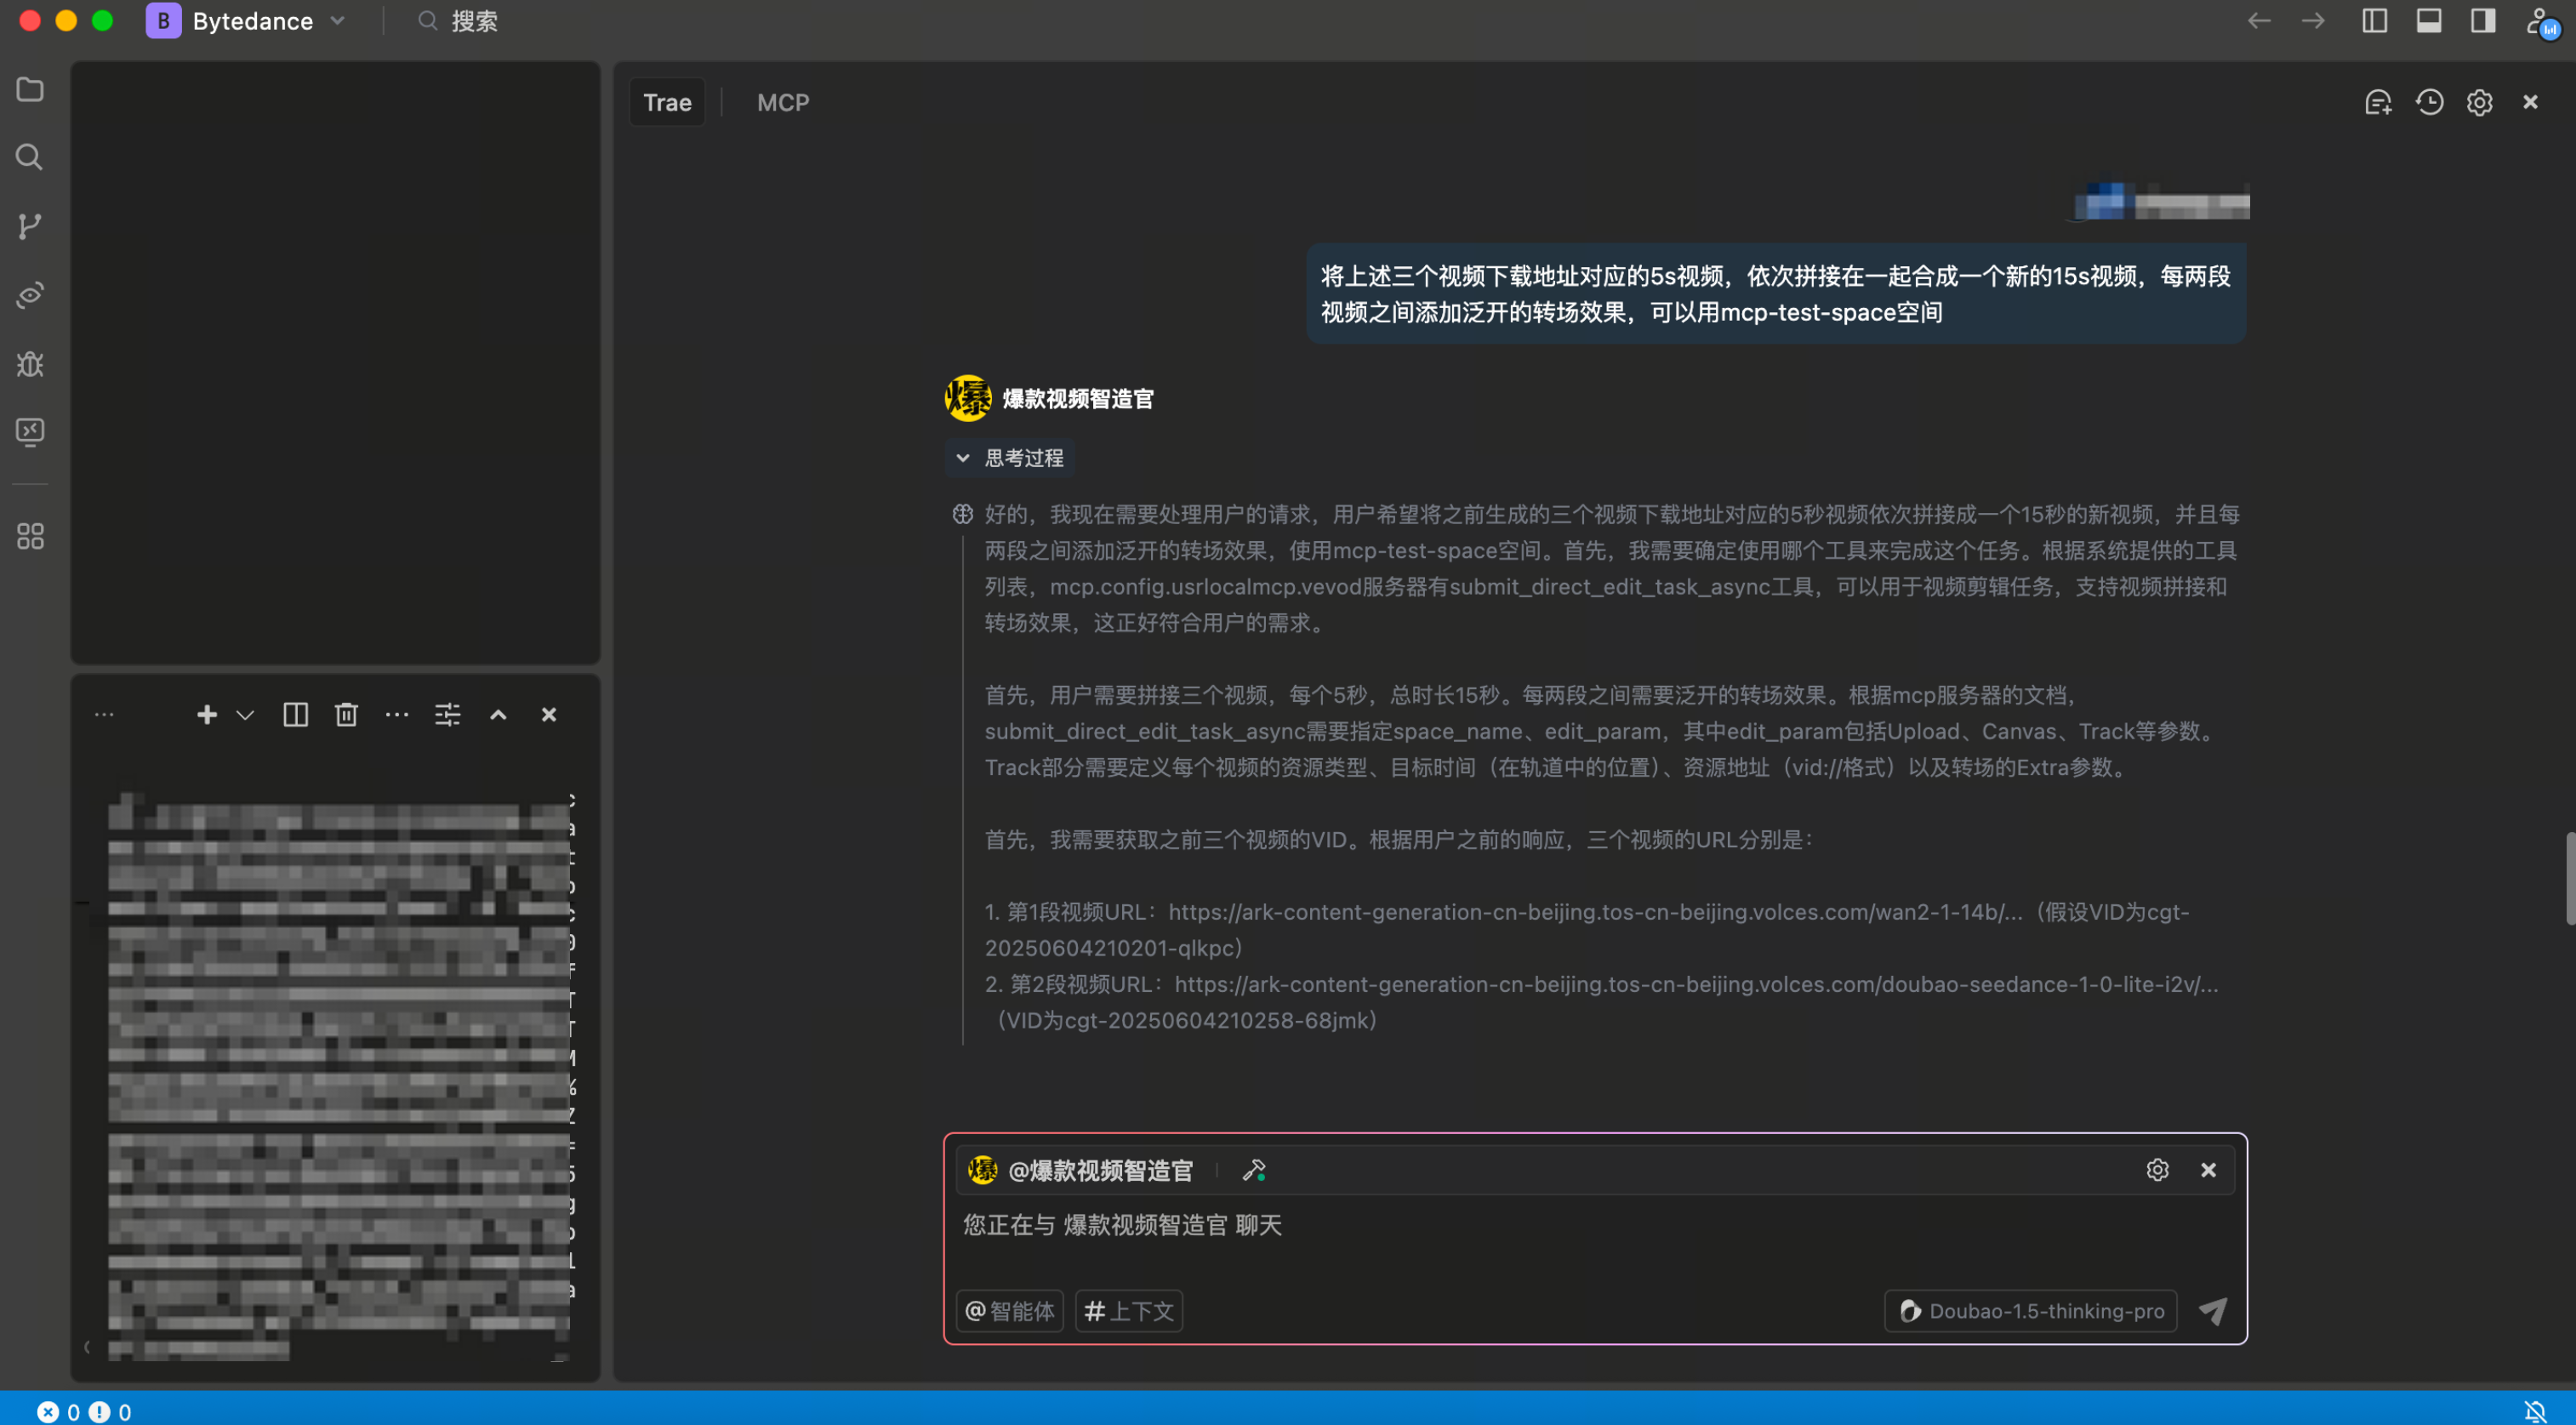2576x1425 pixels.
Task: Open the Run and Debug bug icon
Action: (30, 364)
